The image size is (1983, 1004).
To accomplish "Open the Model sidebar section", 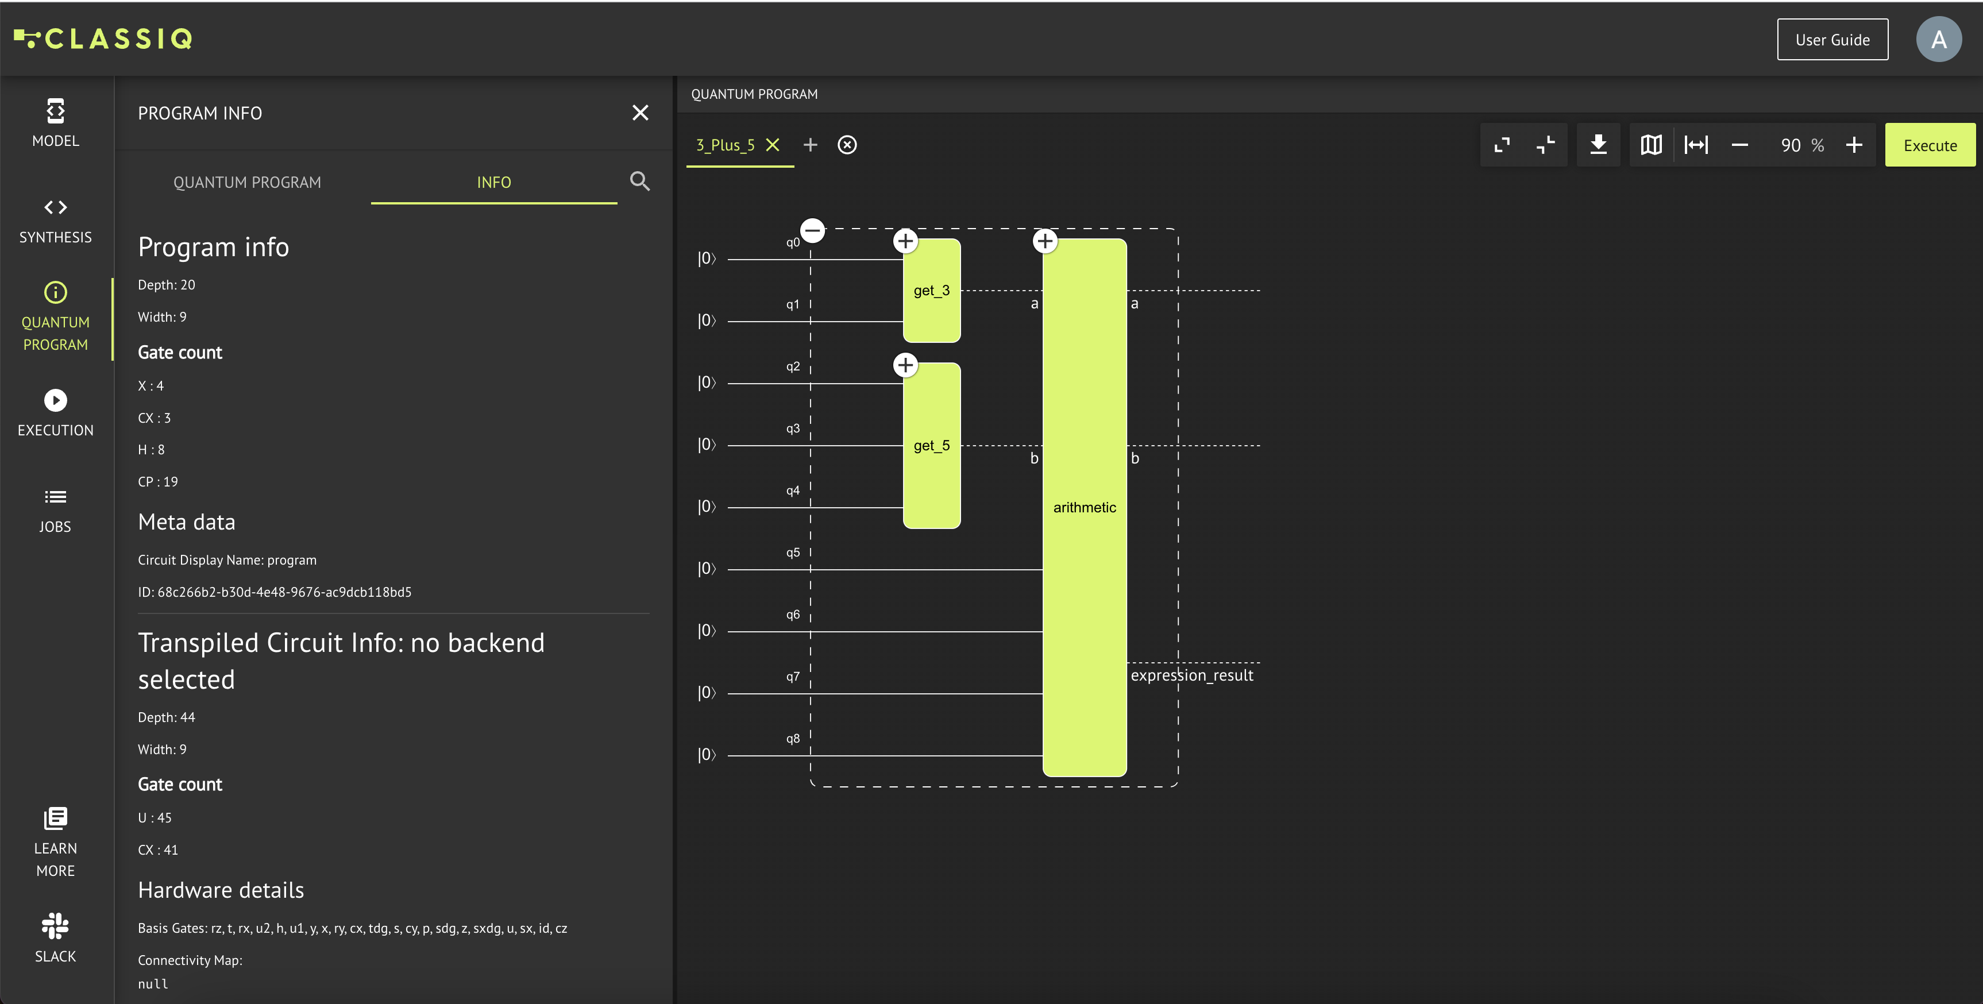I will pyautogui.click(x=55, y=122).
